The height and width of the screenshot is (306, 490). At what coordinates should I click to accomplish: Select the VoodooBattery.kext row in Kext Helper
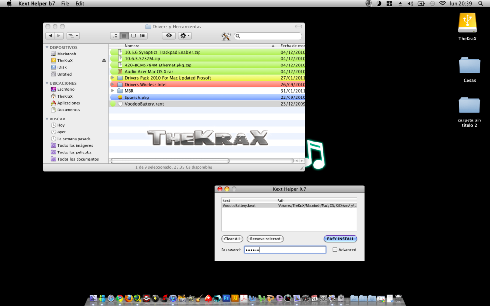pyautogui.click(x=289, y=206)
